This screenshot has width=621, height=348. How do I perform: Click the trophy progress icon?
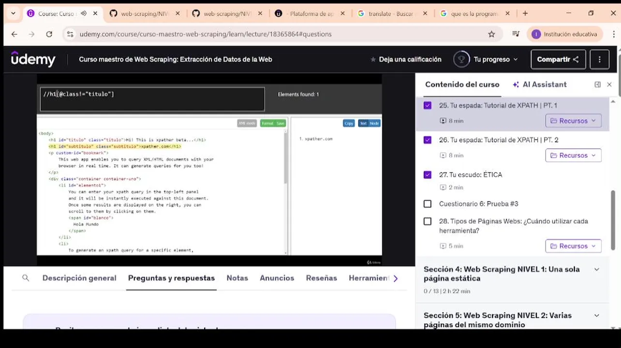[x=462, y=59]
